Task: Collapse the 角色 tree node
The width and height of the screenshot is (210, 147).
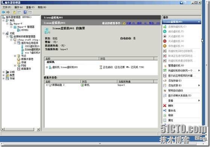Action: pyautogui.click(x=4, y=20)
